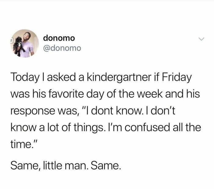
Task: Click the word "confused" in the tweet
Action: 147,127
